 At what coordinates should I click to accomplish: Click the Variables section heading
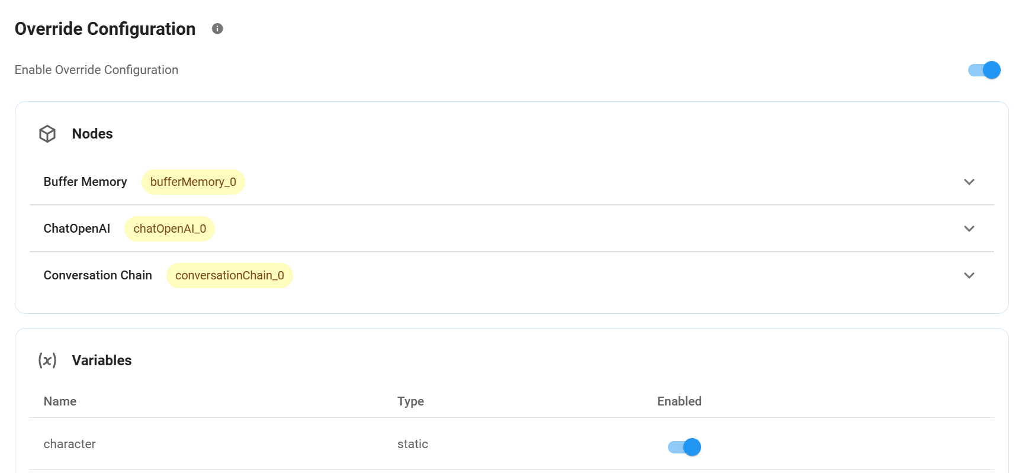pos(102,361)
